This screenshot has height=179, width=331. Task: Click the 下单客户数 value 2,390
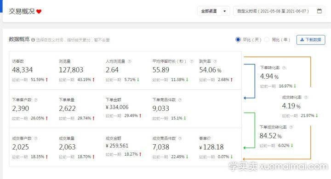pos(21,108)
